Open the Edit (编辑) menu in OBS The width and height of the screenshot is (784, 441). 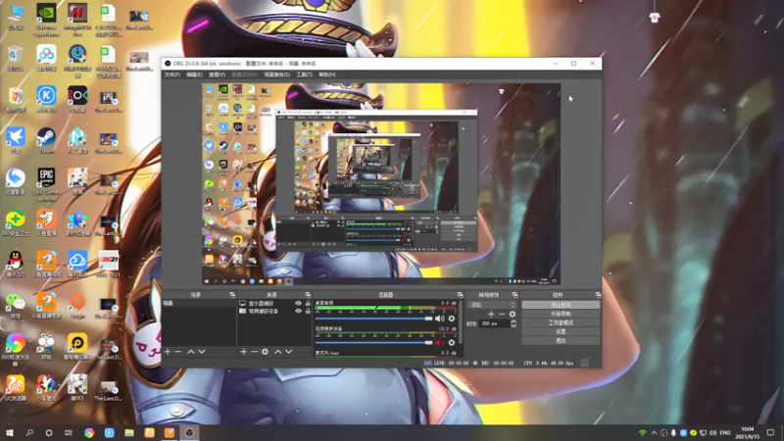point(194,75)
